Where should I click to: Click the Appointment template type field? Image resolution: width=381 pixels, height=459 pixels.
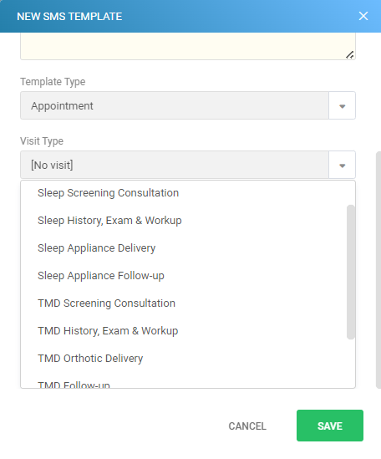click(175, 105)
